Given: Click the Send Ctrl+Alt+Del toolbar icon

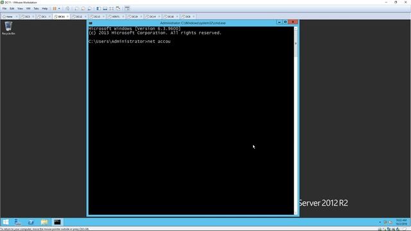Looking at the screenshot, I should (x=67, y=8).
